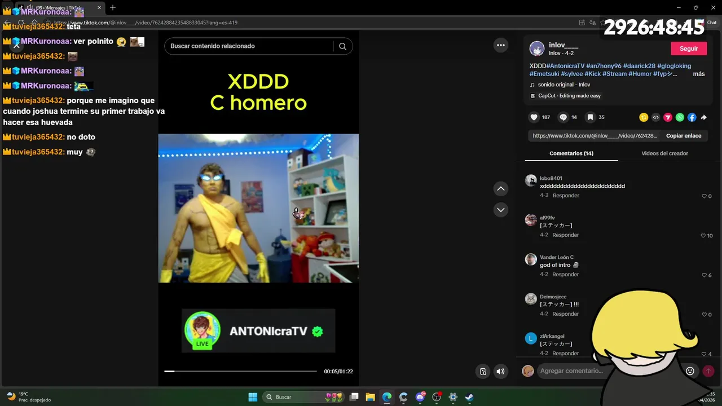Toggle the auto-scroll icon beside the volume
Image resolution: width=722 pixels, height=406 pixels.
tap(483, 371)
